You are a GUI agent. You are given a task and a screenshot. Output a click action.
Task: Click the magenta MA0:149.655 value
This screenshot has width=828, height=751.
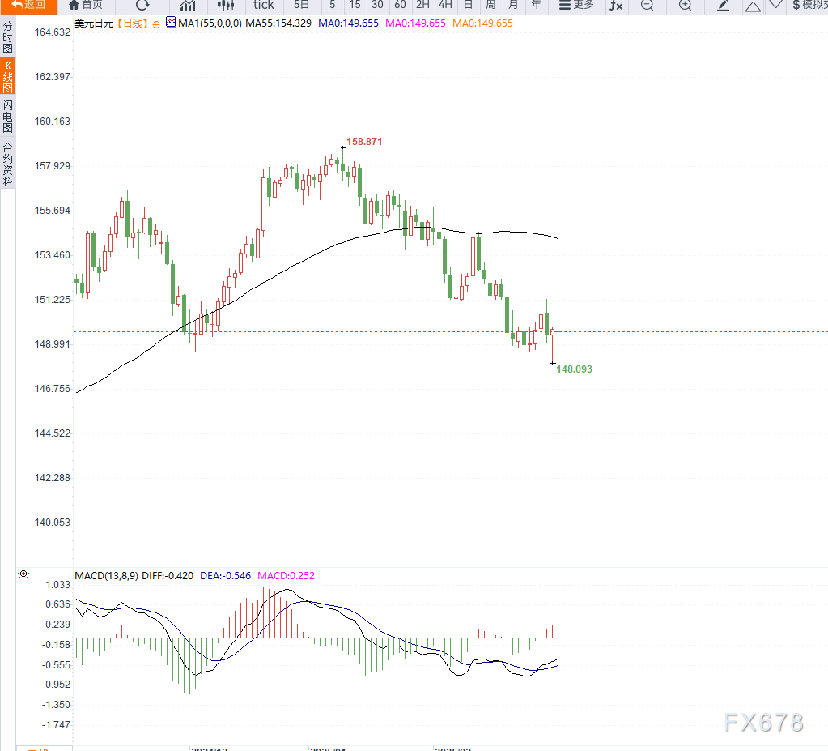[415, 23]
